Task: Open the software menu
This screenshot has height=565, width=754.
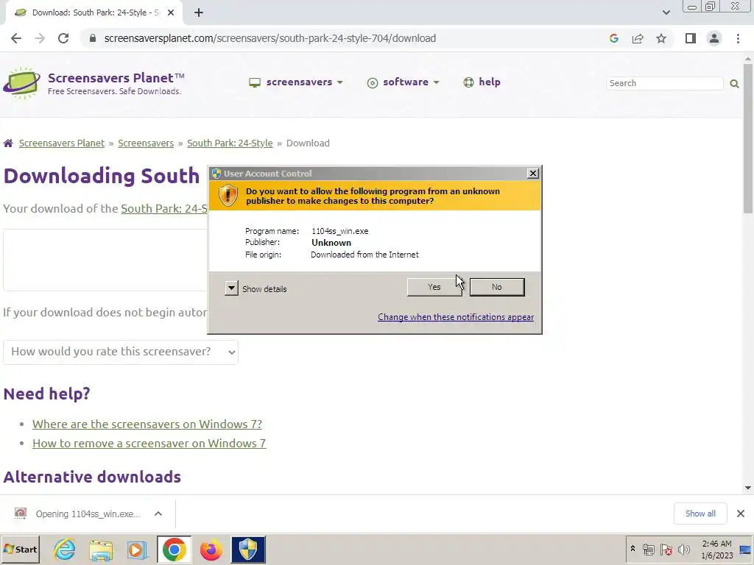Action: tap(403, 82)
